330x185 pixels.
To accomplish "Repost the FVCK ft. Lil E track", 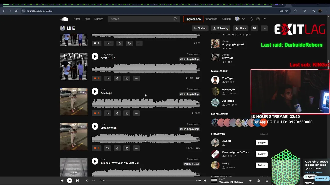I will click(108, 78).
